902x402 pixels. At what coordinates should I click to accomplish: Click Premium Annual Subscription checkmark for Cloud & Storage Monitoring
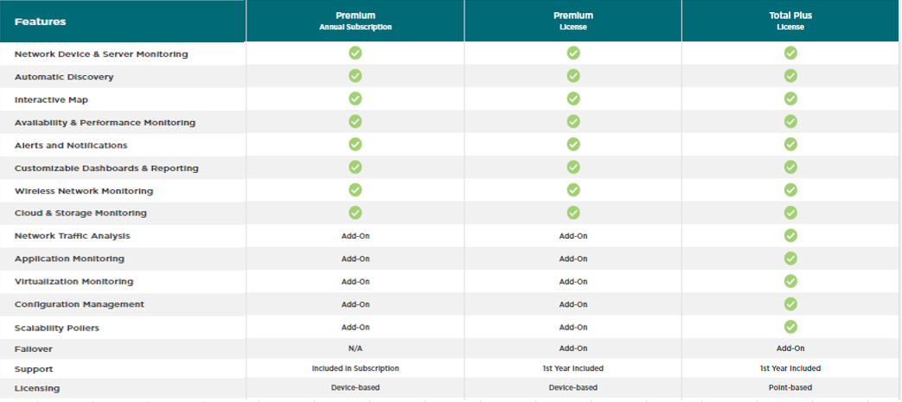pos(355,212)
